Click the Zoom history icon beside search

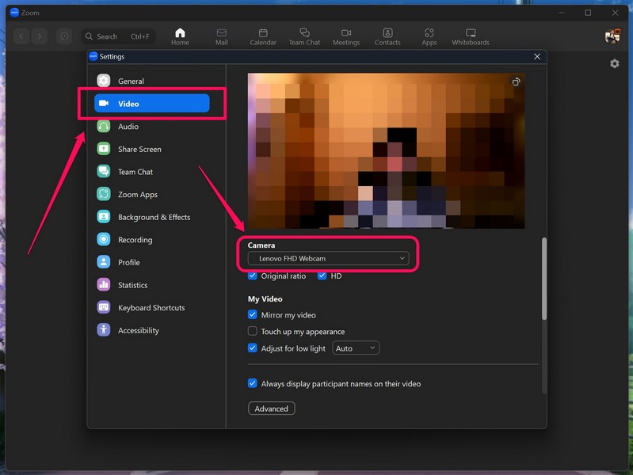pos(64,36)
